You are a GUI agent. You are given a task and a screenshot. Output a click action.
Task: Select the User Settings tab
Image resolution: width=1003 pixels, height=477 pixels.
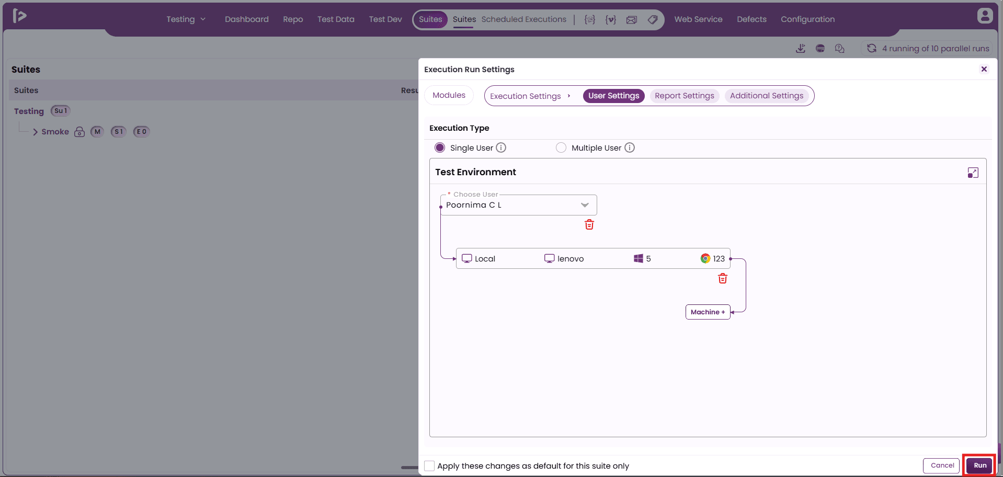click(x=613, y=96)
